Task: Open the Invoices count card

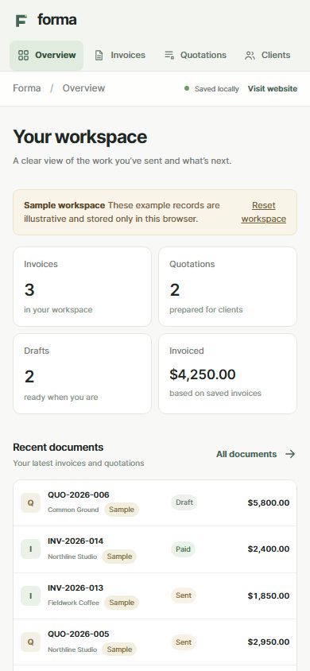Action: pos(82,287)
